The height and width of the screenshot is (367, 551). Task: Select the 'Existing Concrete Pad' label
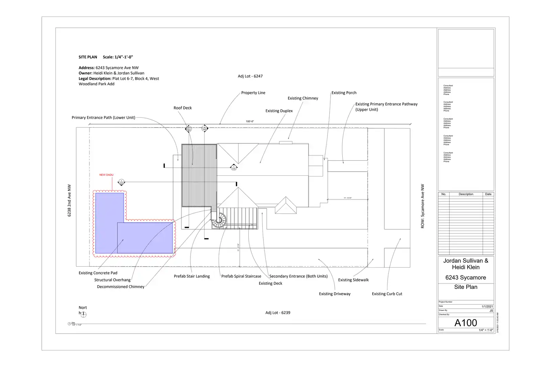pos(98,273)
